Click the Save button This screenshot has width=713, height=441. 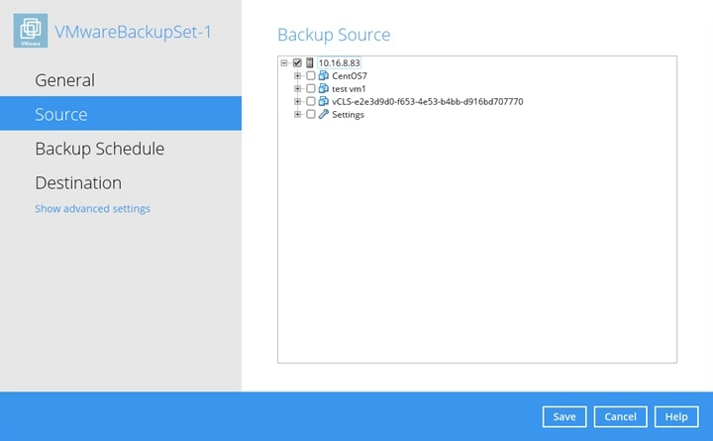coord(564,417)
